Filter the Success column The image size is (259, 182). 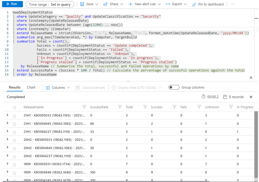click(174, 107)
